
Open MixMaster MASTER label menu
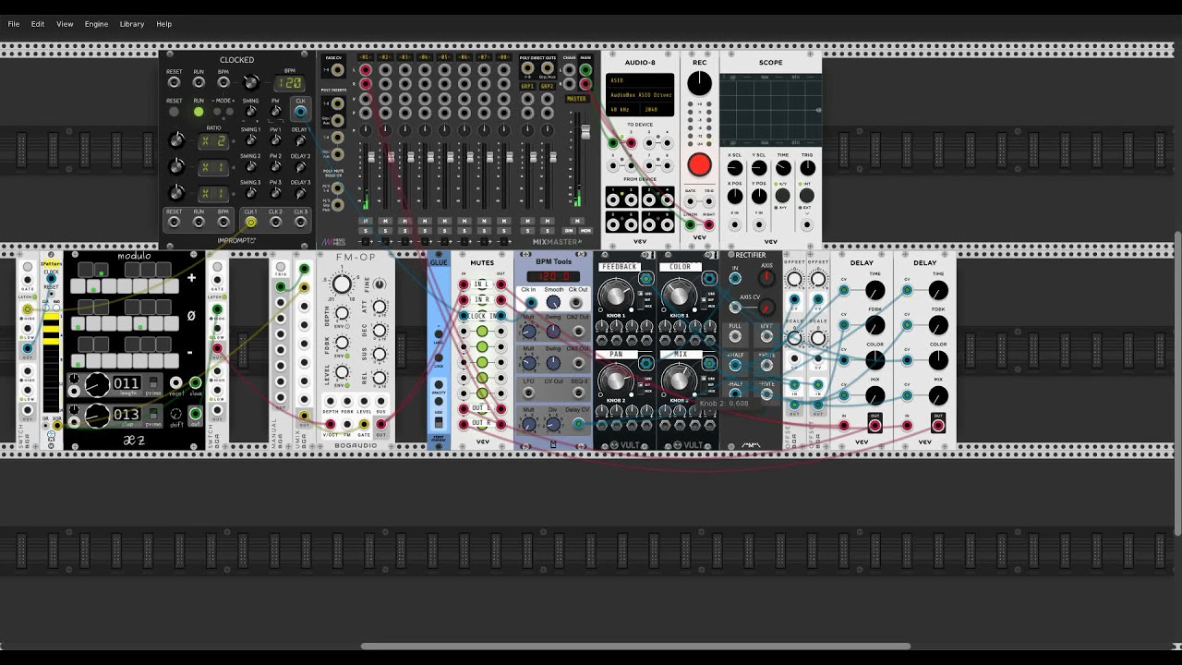click(576, 99)
